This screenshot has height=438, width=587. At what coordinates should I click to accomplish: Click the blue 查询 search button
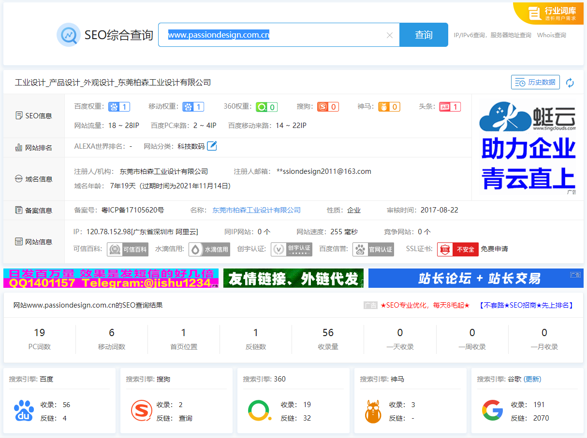click(424, 35)
